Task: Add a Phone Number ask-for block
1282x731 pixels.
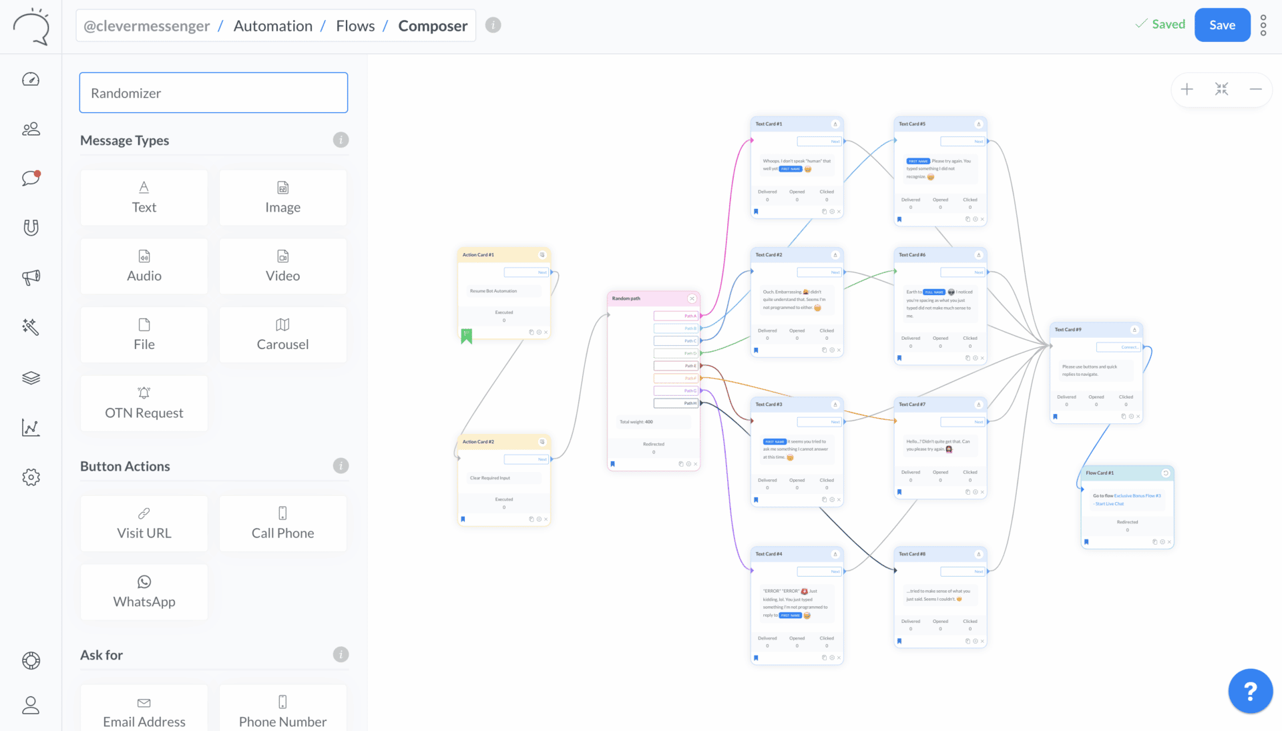Action: click(283, 709)
